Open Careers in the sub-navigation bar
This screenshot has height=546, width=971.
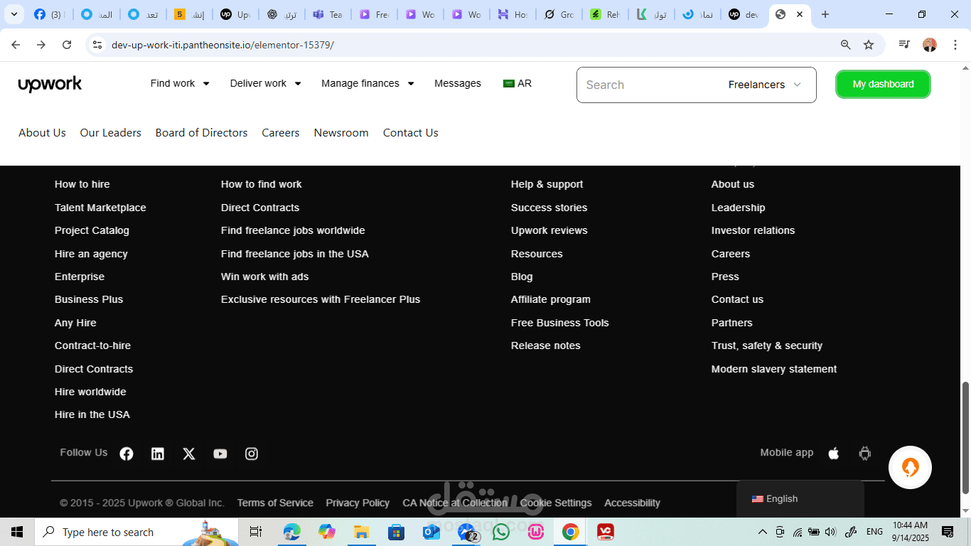(281, 133)
